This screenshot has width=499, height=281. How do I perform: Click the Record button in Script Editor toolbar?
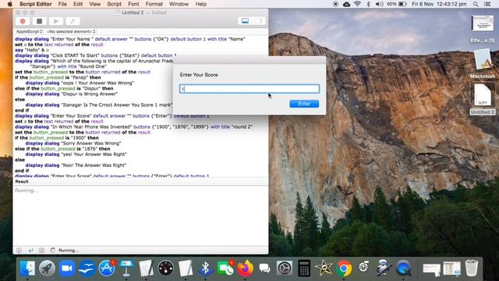(x=23, y=21)
